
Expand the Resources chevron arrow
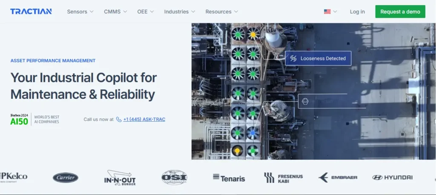click(236, 11)
